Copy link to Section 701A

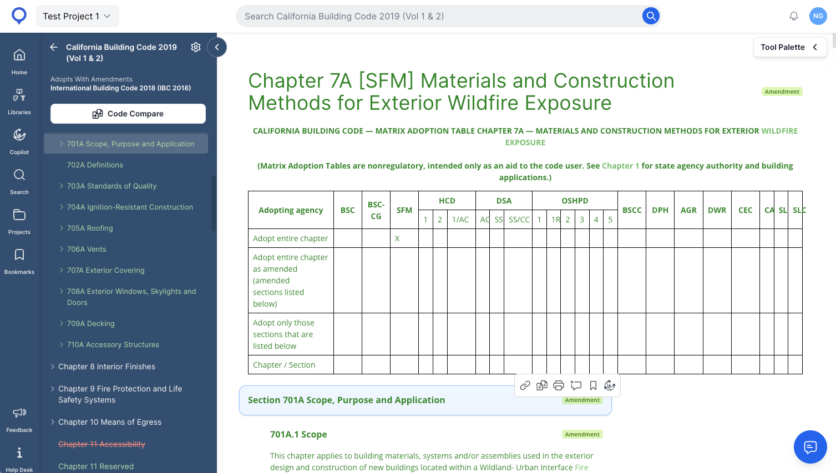525,385
